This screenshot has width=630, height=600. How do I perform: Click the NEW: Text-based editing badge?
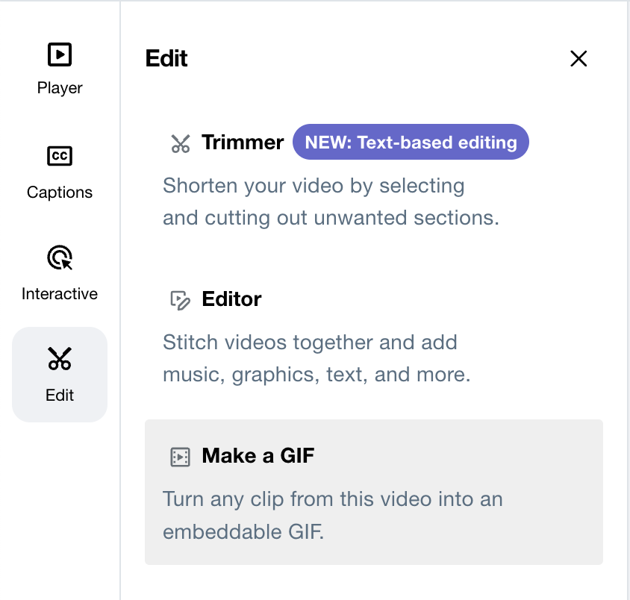(410, 142)
